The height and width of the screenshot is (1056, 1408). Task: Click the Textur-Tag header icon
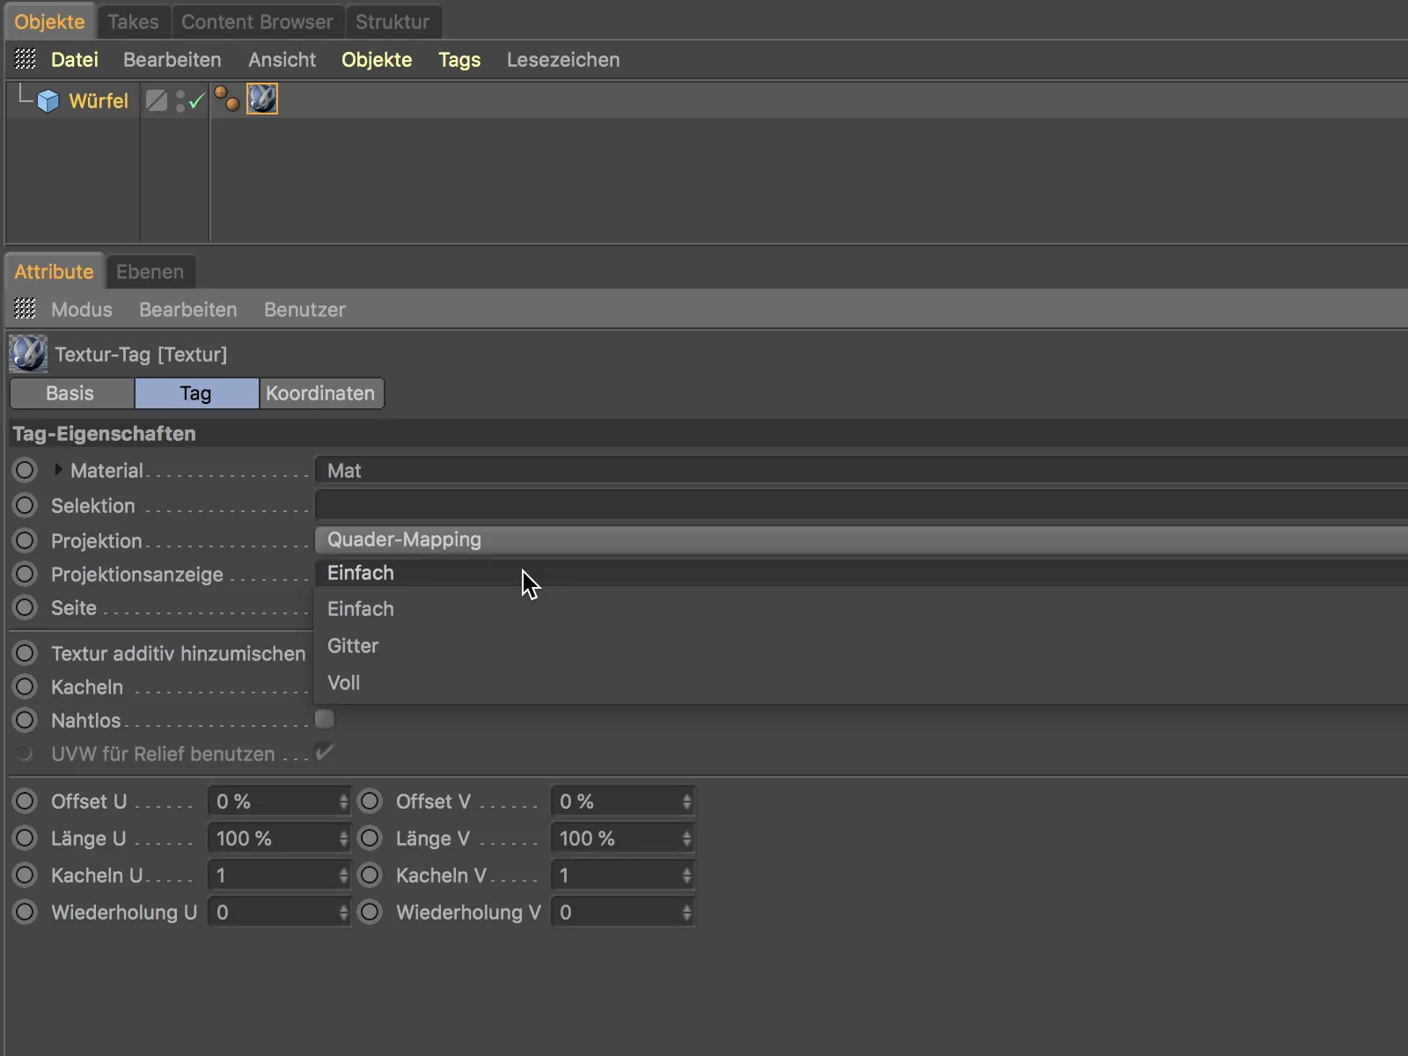coord(28,354)
